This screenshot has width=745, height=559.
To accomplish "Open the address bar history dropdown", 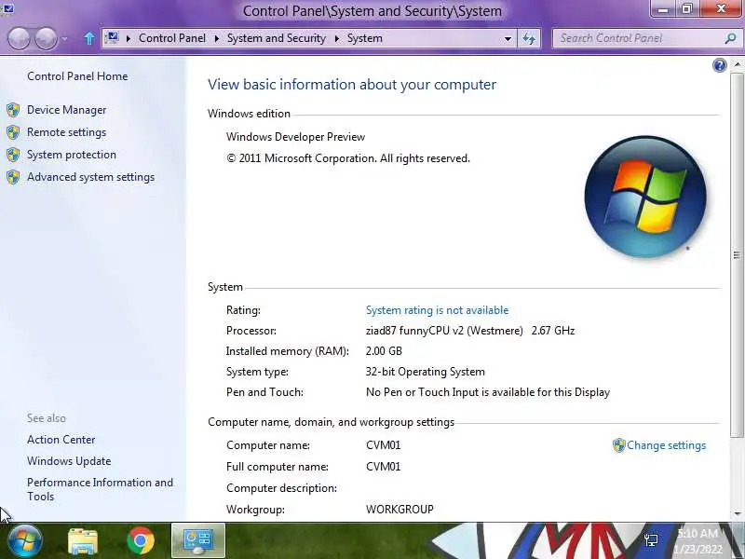I will [508, 38].
